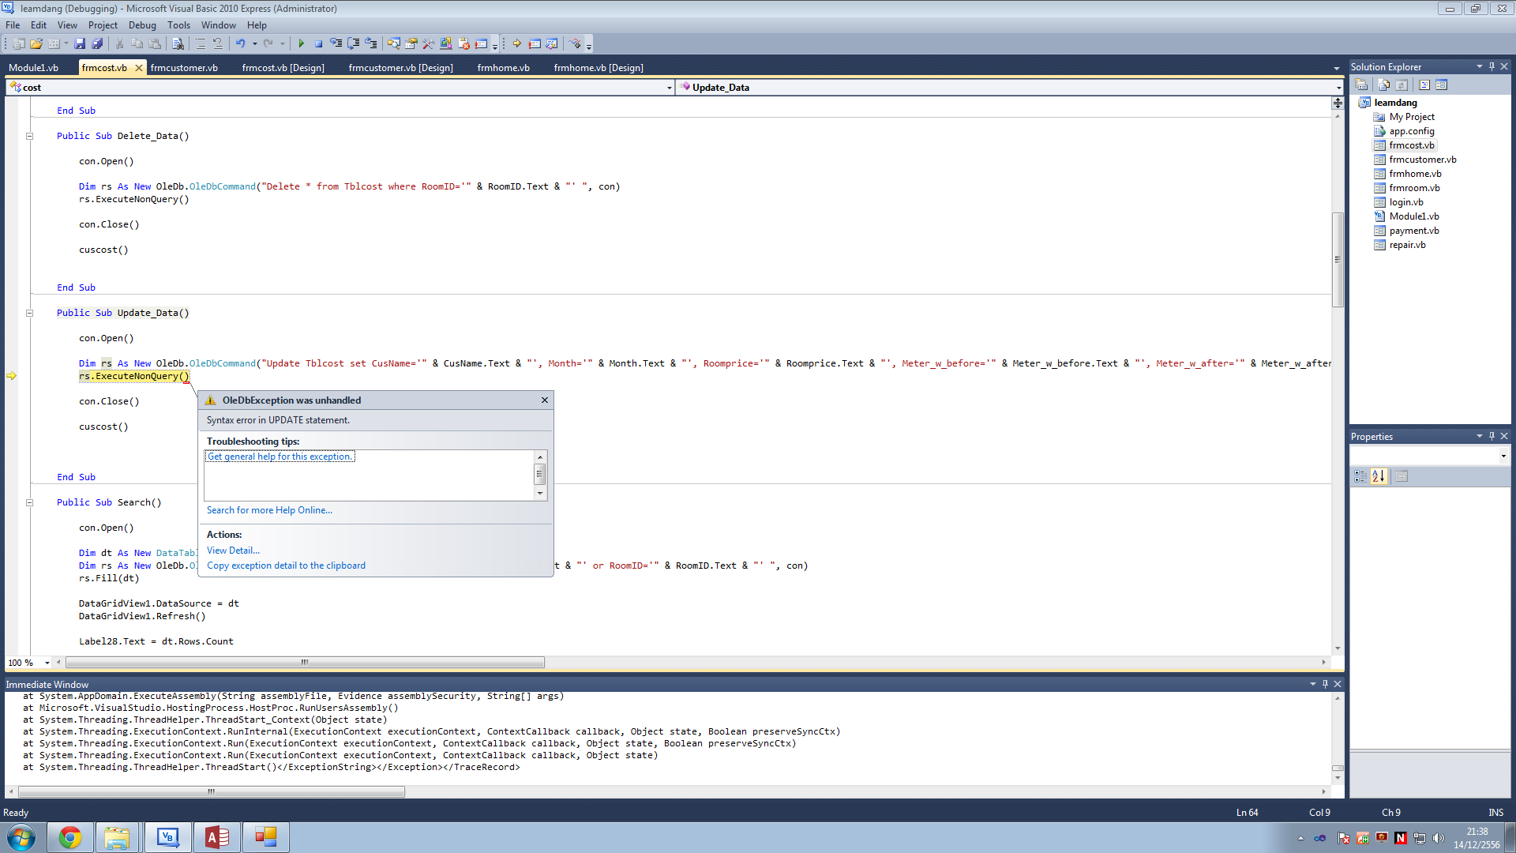Click the code editor horizontal scrollbar thumb
This screenshot has height=853, width=1516.
point(305,663)
